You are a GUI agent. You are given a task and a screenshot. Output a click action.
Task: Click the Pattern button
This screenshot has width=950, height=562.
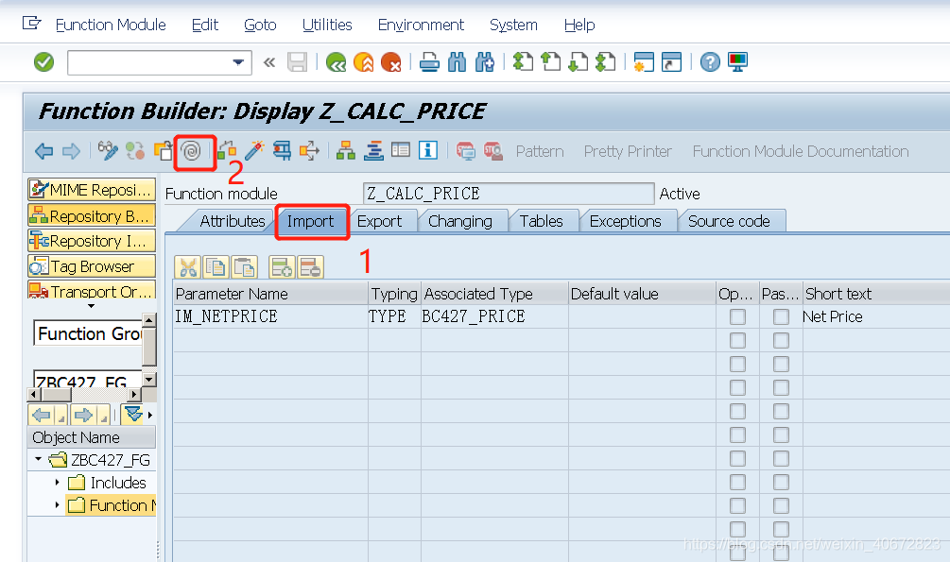click(540, 151)
